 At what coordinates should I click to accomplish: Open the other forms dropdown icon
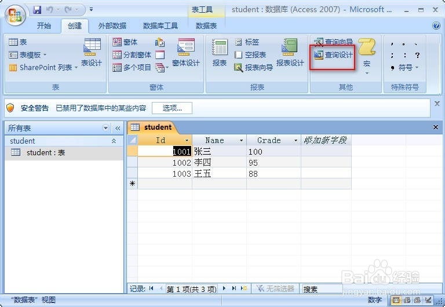(x=162, y=68)
